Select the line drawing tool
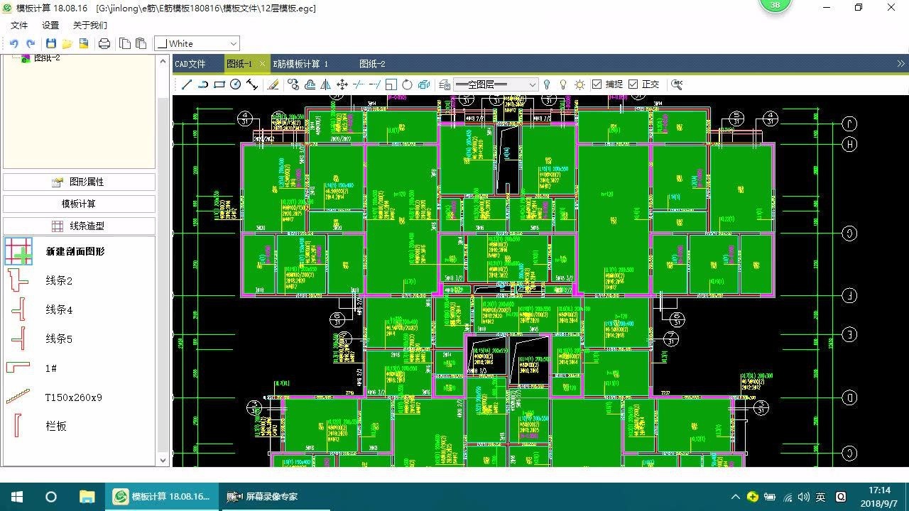Screen dimensions: 909x511 click(187, 84)
